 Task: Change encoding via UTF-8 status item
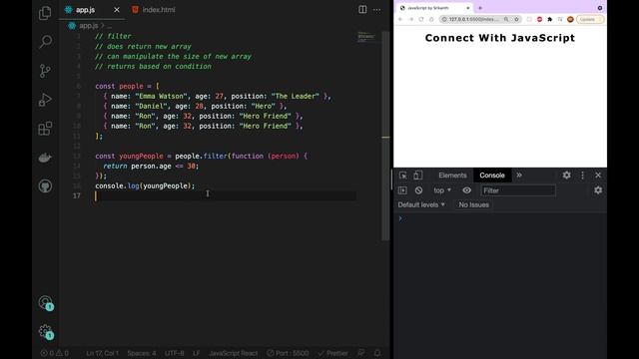tap(175, 353)
